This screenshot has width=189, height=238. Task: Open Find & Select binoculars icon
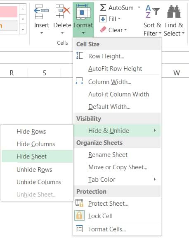point(174,12)
